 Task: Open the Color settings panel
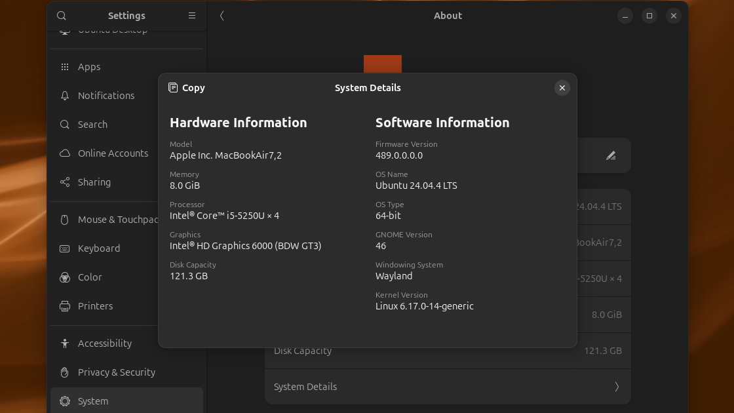click(90, 277)
